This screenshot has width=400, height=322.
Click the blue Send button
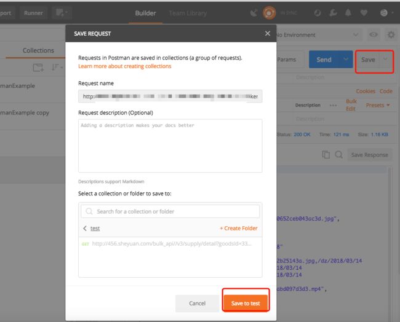324,60
